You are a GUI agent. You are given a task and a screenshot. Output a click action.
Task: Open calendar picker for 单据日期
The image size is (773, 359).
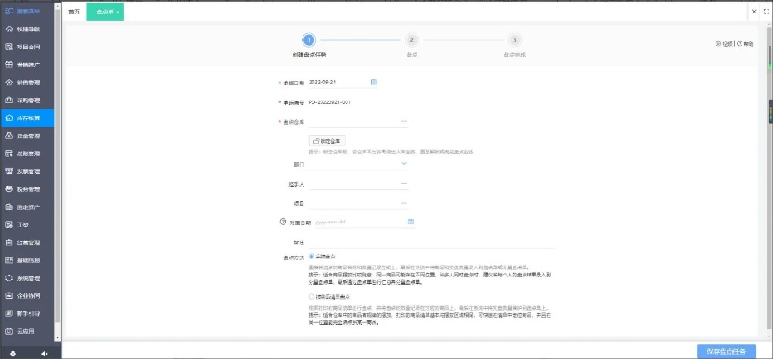pos(373,82)
